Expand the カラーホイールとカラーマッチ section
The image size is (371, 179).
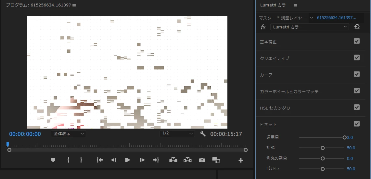click(289, 91)
